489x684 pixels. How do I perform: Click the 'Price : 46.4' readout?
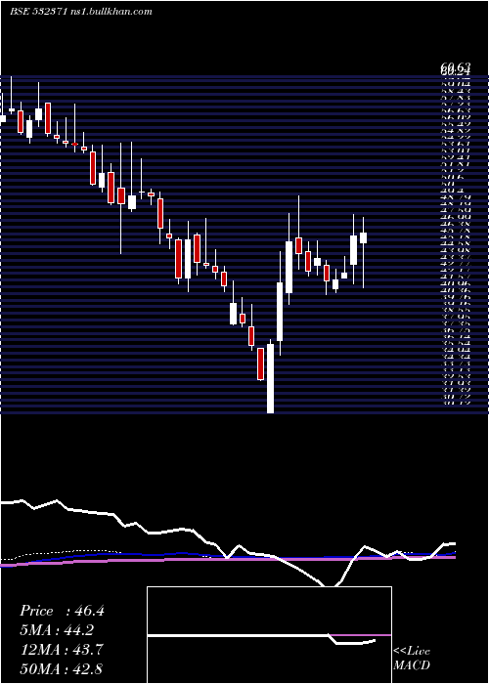pos(62,611)
